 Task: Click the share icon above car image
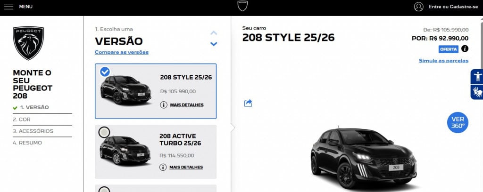(x=248, y=103)
